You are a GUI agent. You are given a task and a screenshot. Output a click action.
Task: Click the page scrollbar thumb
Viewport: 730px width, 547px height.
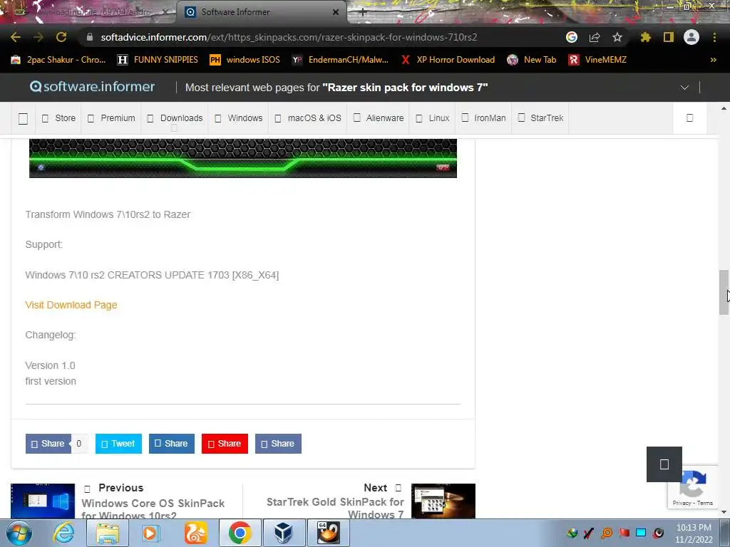tap(724, 292)
